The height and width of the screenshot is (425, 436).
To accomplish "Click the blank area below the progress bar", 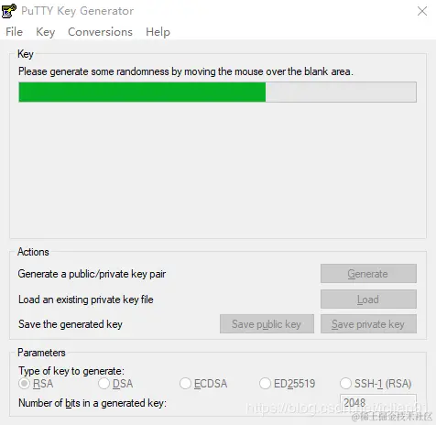I will point(217,169).
